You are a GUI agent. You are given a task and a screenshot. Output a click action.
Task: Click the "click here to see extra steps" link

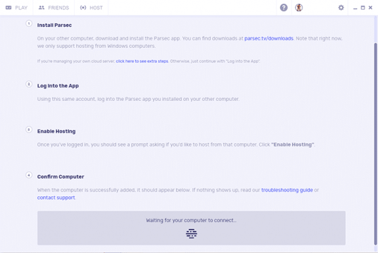pyautogui.click(x=142, y=61)
